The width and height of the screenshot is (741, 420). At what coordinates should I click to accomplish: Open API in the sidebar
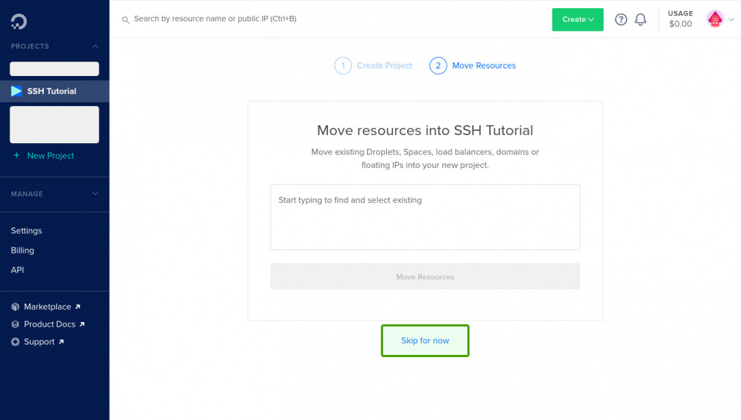point(17,270)
